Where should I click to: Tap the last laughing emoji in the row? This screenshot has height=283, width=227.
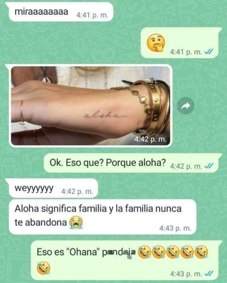[x=202, y=252]
